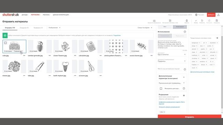Click the undo arrow icon in toolbar
The image size is (223, 125).
[202, 21]
